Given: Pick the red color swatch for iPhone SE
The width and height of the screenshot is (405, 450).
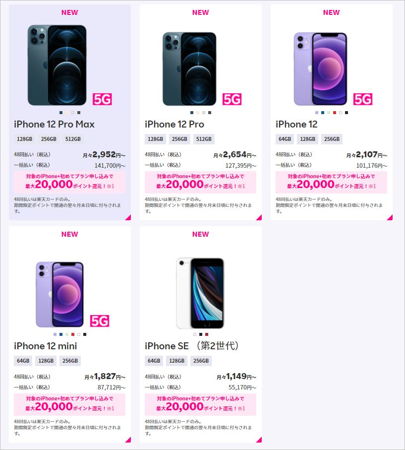Looking at the screenshot, I should [207, 334].
